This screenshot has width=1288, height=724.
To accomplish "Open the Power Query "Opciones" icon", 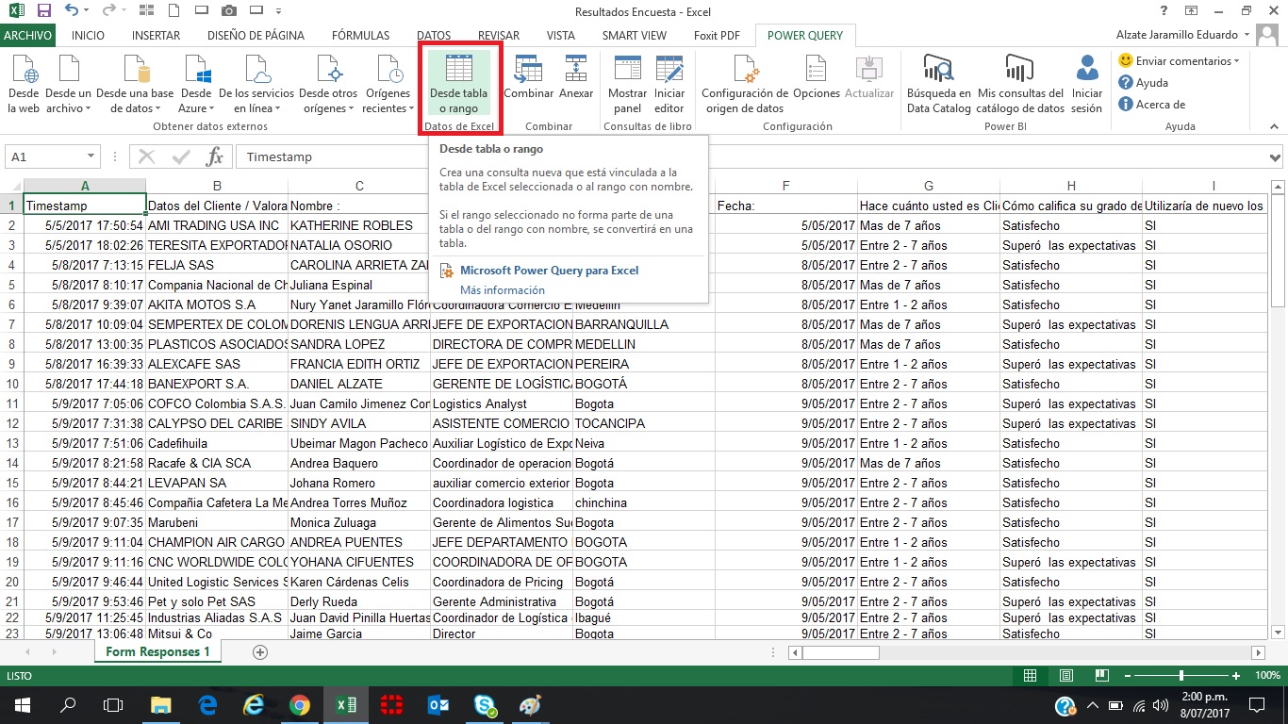I will (817, 83).
